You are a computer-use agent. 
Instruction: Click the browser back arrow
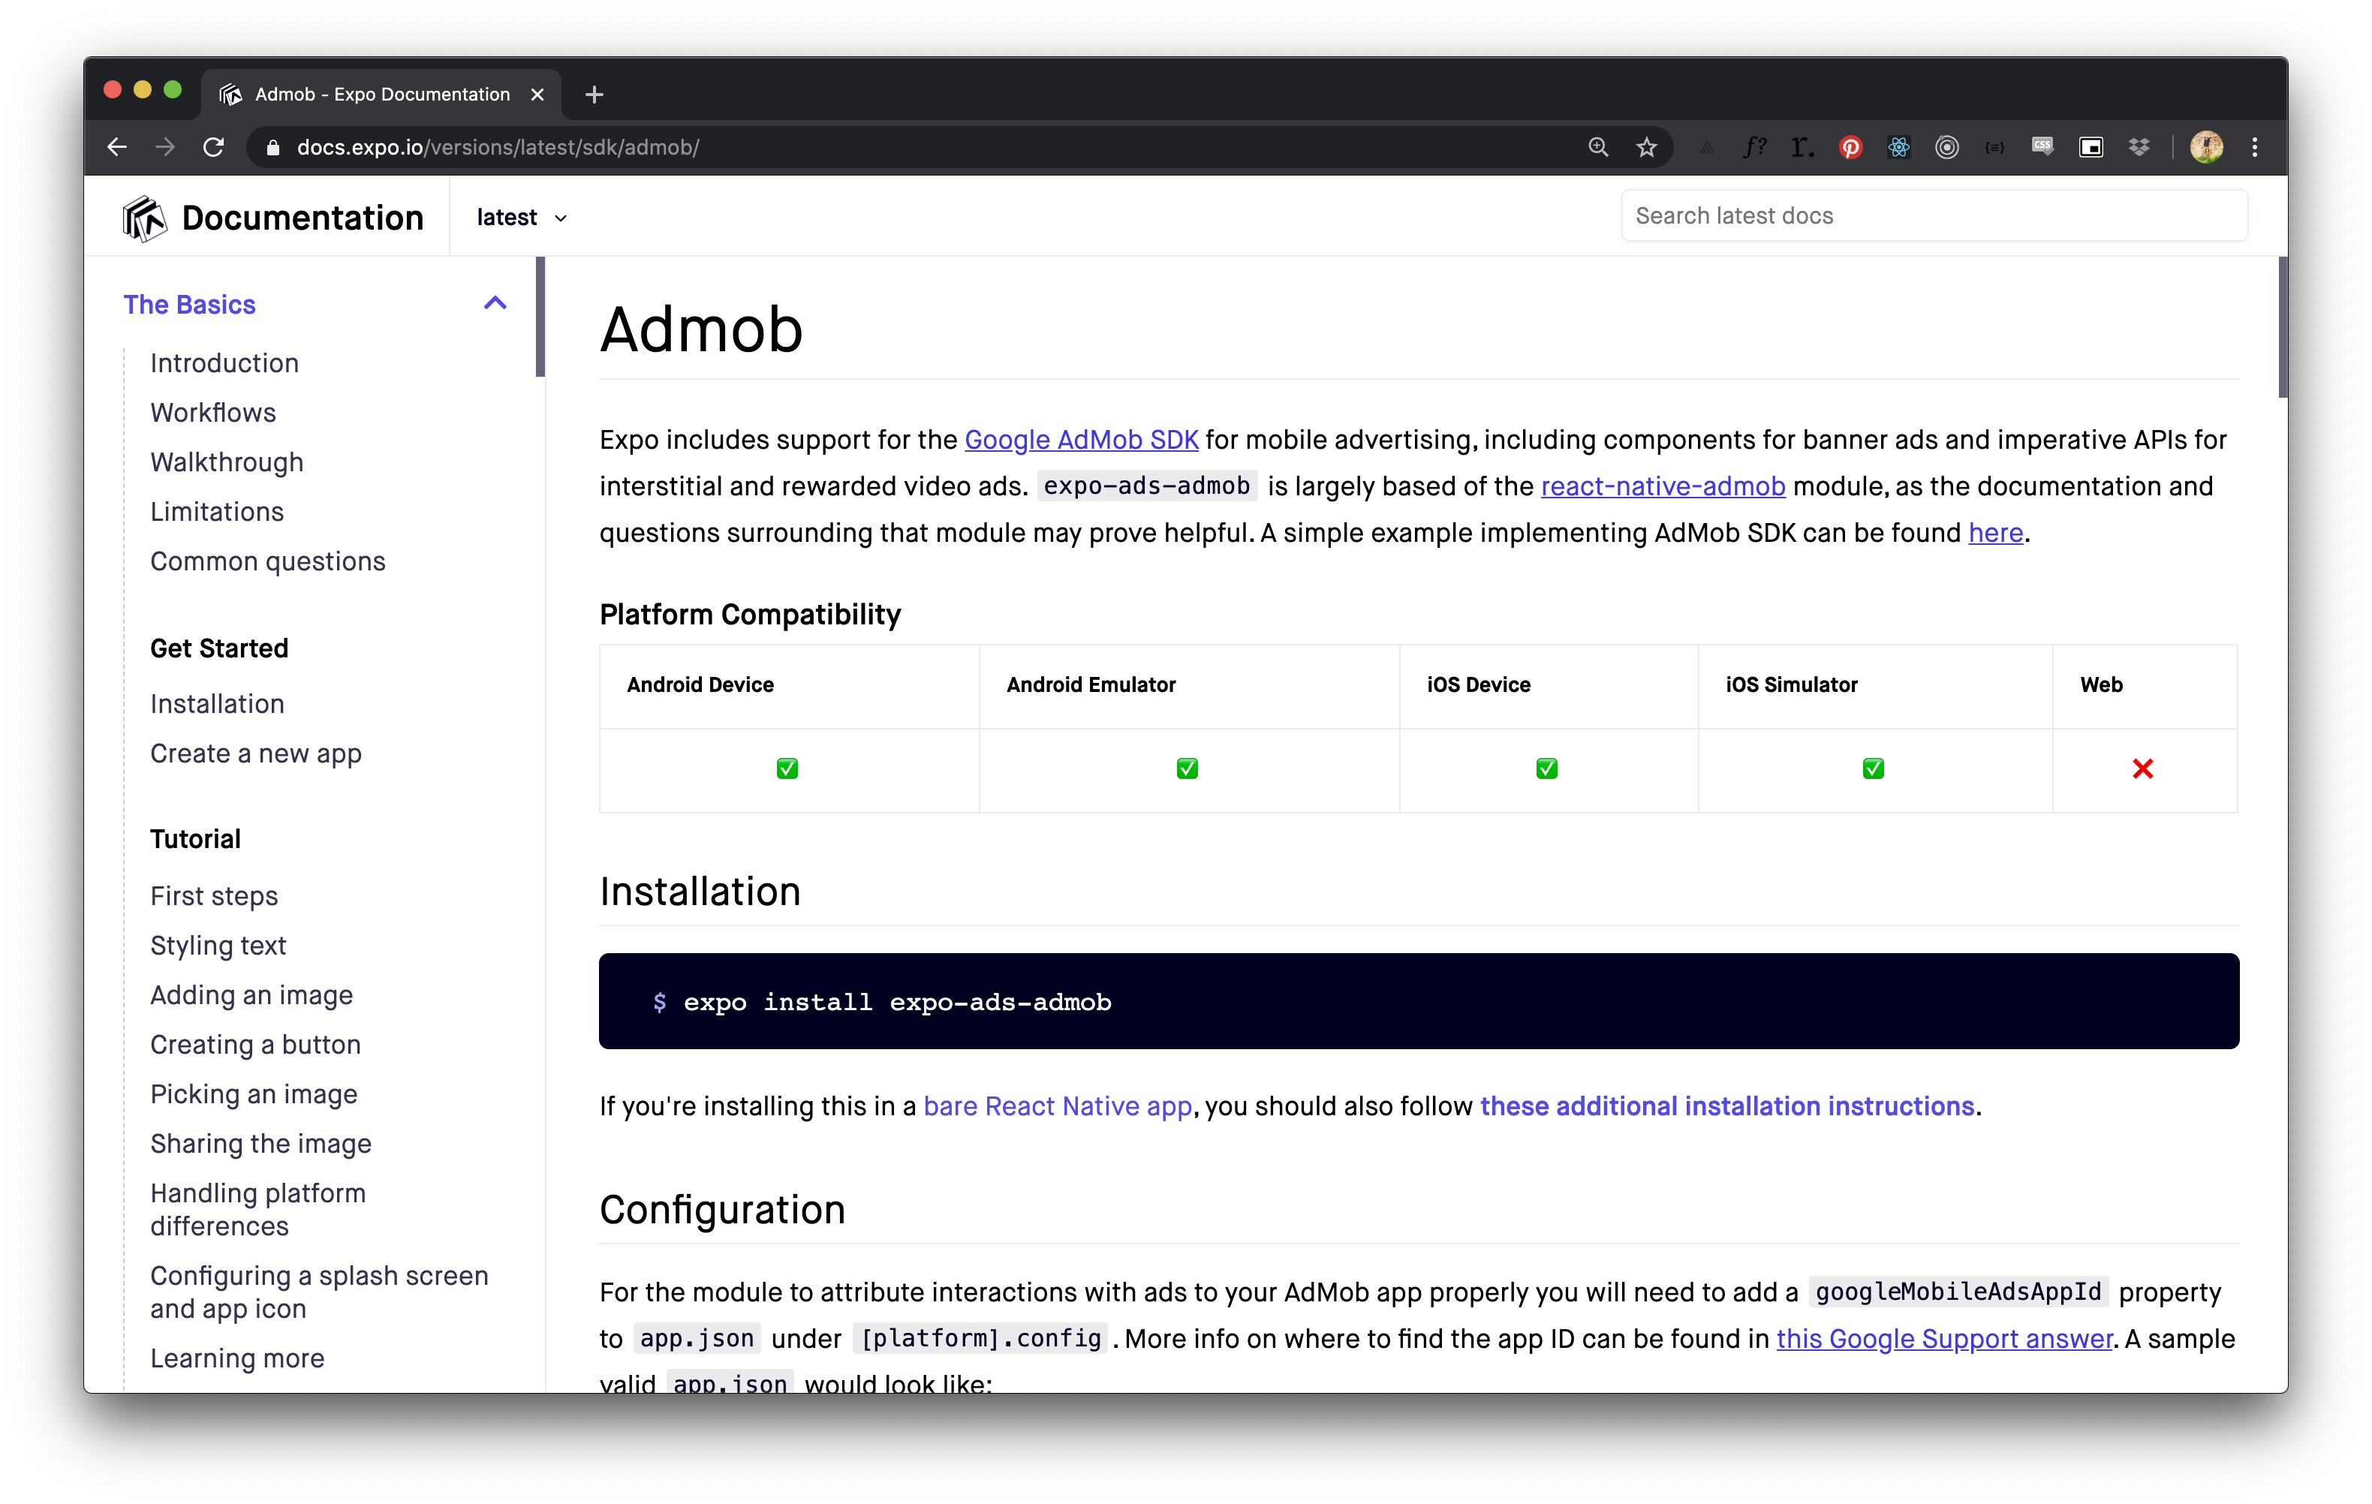coord(117,147)
